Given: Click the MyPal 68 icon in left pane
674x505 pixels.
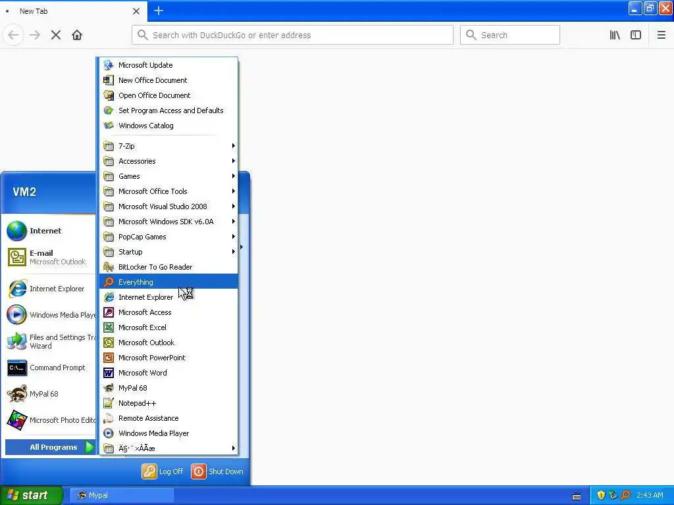Looking at the screenshot, I should [x=16, y=394].
